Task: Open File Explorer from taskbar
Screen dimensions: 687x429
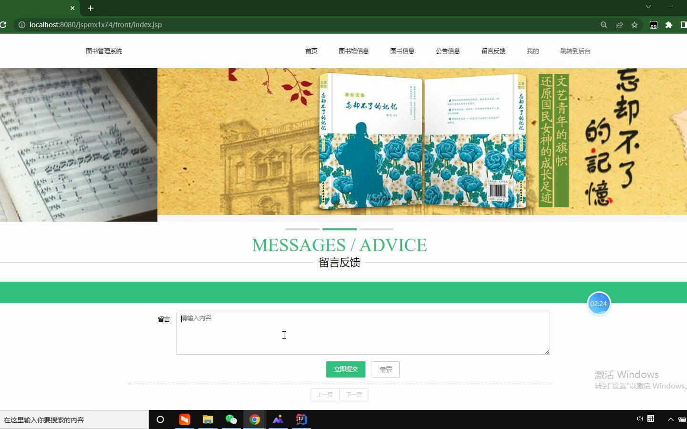Action: (x=208, y=419)
